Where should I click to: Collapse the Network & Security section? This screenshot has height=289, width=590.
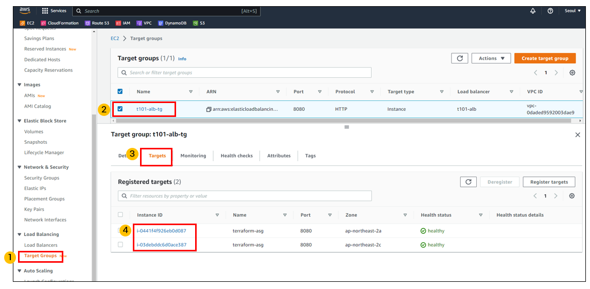point(20,167)
